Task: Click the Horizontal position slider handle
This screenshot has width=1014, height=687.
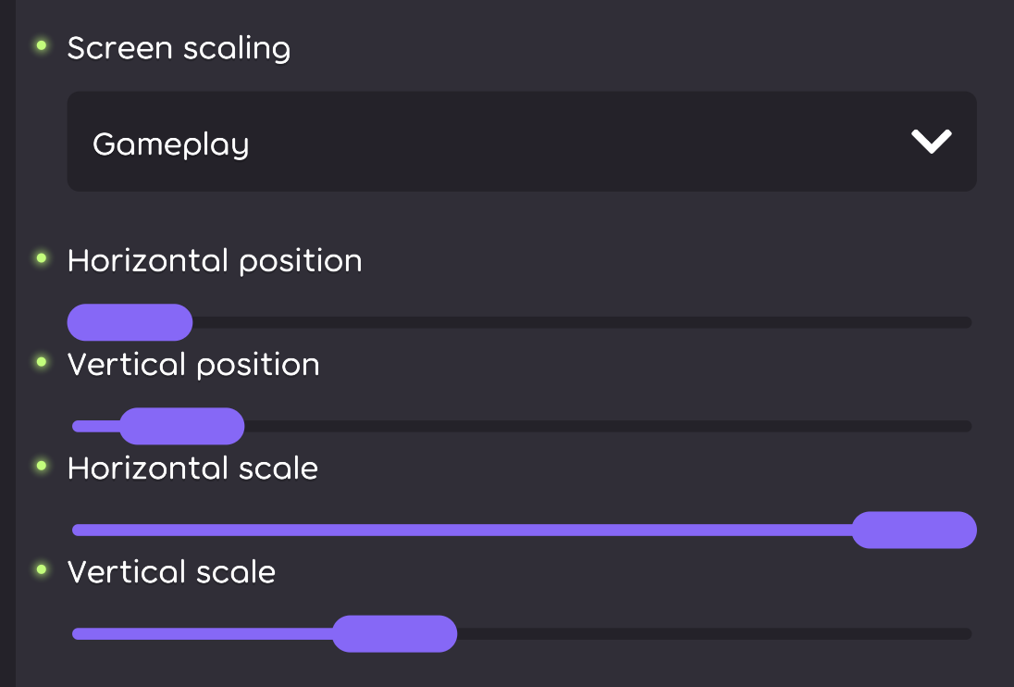Action: click(130, 322)
